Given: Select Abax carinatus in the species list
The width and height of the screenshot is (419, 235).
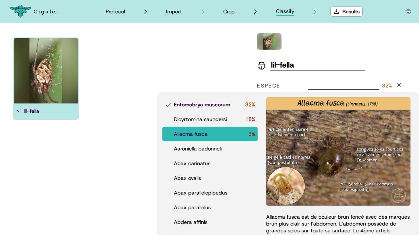Looking at the screenshot, I should click(192, 164).
